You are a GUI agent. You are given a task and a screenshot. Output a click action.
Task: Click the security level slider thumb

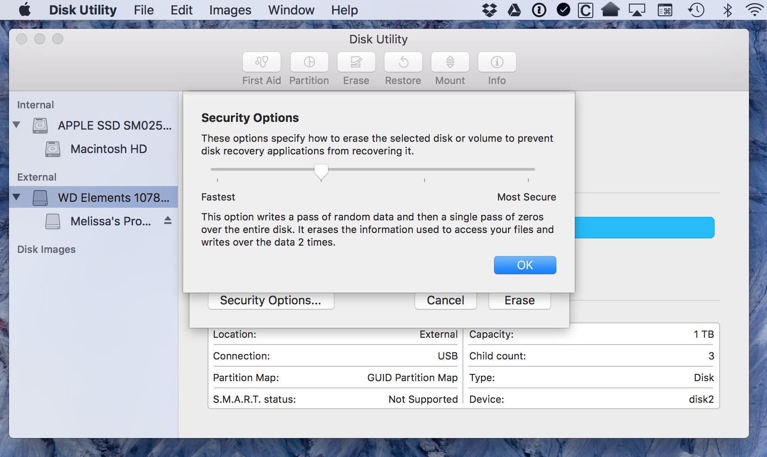click(321, 172)
